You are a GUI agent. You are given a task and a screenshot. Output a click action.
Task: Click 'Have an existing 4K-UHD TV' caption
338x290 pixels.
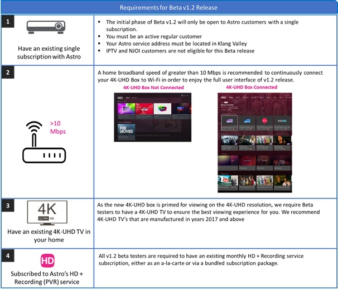point(47,235)
